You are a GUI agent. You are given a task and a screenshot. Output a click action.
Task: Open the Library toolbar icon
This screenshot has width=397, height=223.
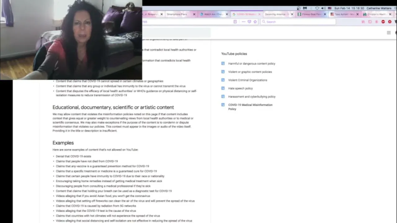click(363, 22)
